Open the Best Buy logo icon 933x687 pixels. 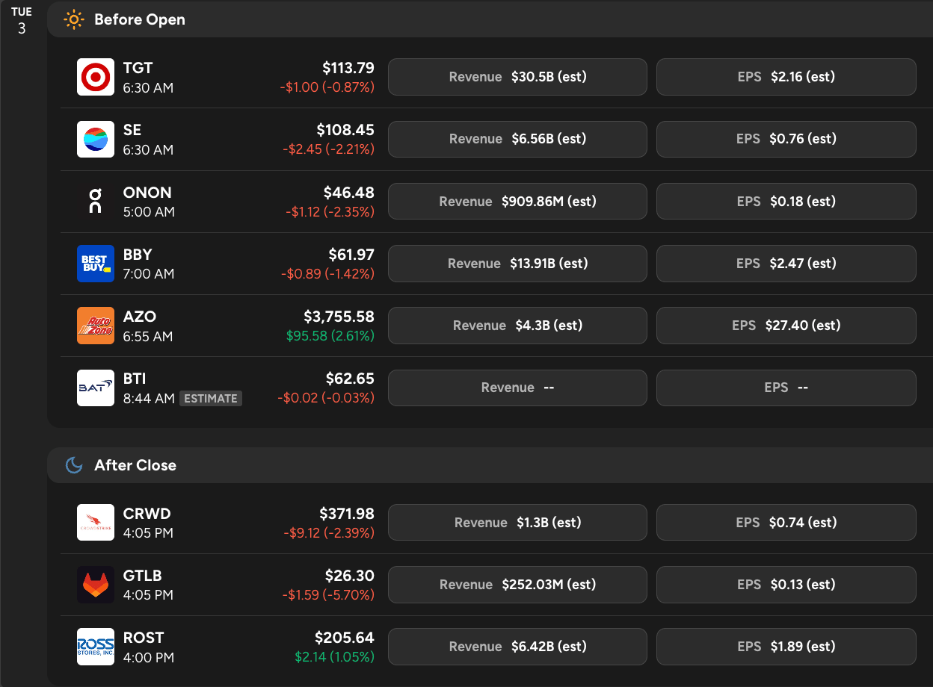96,264
